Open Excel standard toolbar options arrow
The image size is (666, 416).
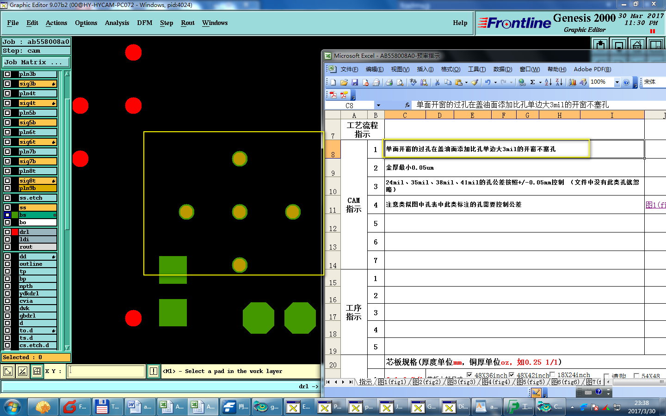pos(635,84)
